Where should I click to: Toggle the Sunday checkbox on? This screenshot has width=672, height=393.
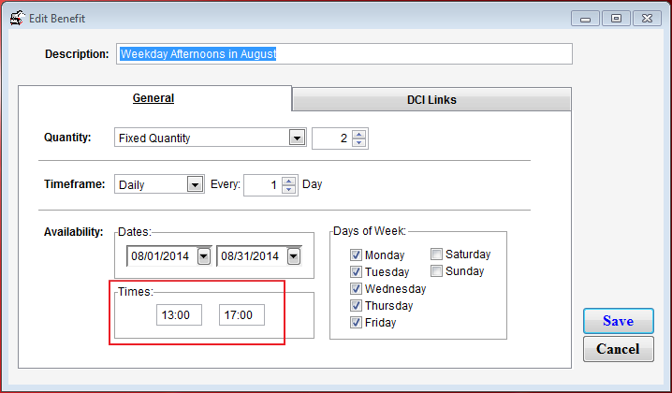pyautogui.click(x=436, y=270)
